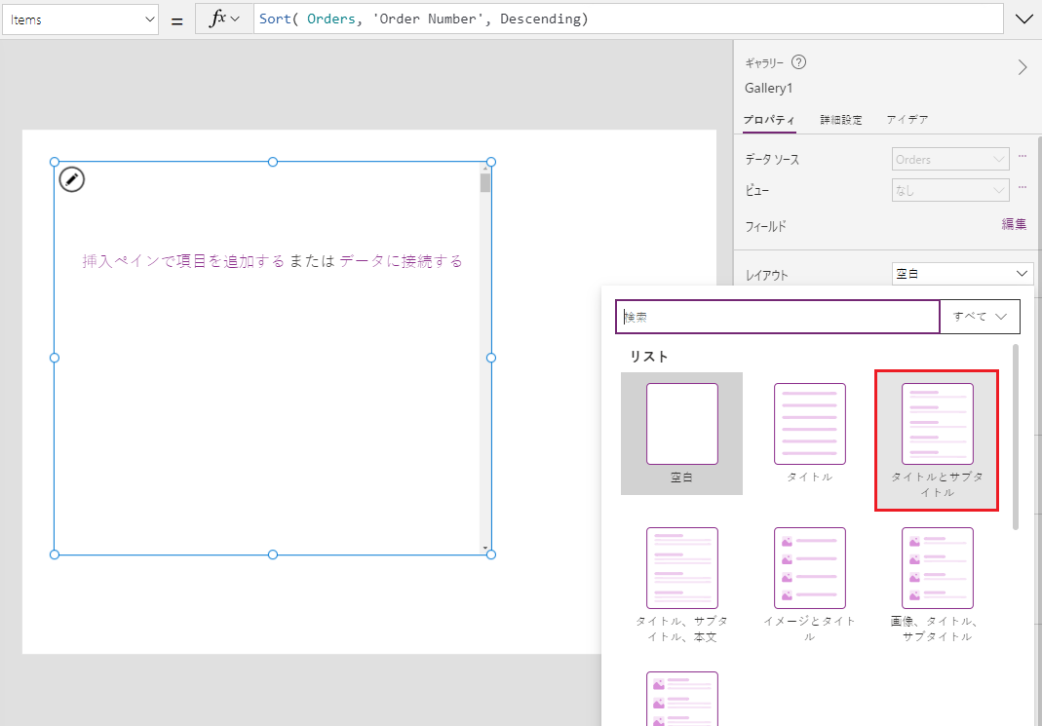The width and height of the screenshot is (1042, 726).
Task: Expand the formula bar chevron
Action: 1023,19
